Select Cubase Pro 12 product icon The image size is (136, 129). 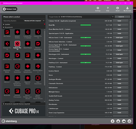(38, 32)
